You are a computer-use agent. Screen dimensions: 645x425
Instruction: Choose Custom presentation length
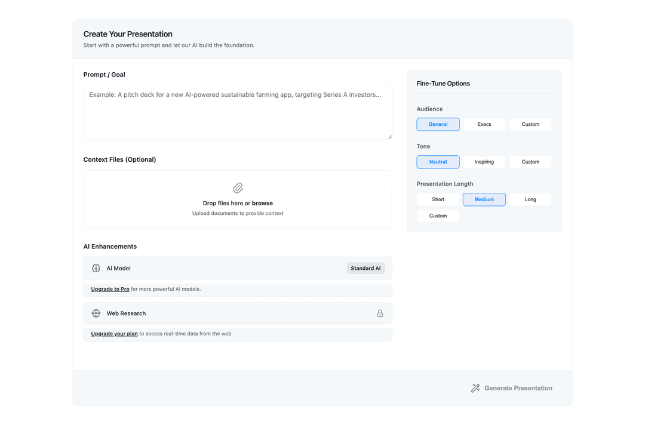[438, 216]
